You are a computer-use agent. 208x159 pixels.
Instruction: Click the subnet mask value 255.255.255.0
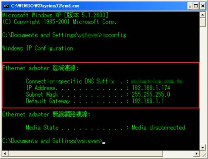[151, 95]
